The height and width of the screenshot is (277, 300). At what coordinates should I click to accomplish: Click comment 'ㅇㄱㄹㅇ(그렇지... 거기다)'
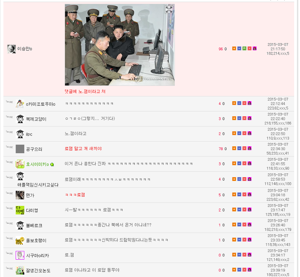tap(90, 118)
